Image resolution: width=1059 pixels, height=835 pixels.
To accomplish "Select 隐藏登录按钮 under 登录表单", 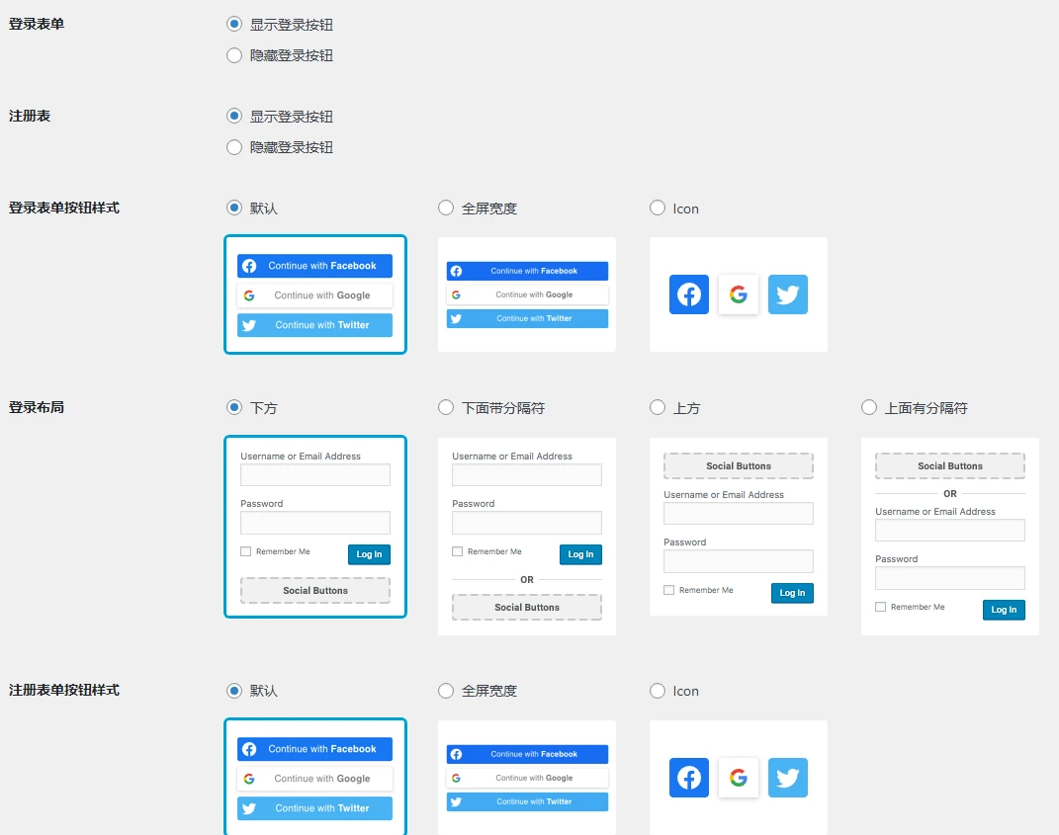I will click(233, 56).
